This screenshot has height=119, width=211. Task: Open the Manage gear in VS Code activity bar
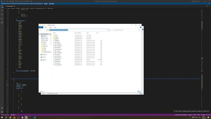click(2, 112)
